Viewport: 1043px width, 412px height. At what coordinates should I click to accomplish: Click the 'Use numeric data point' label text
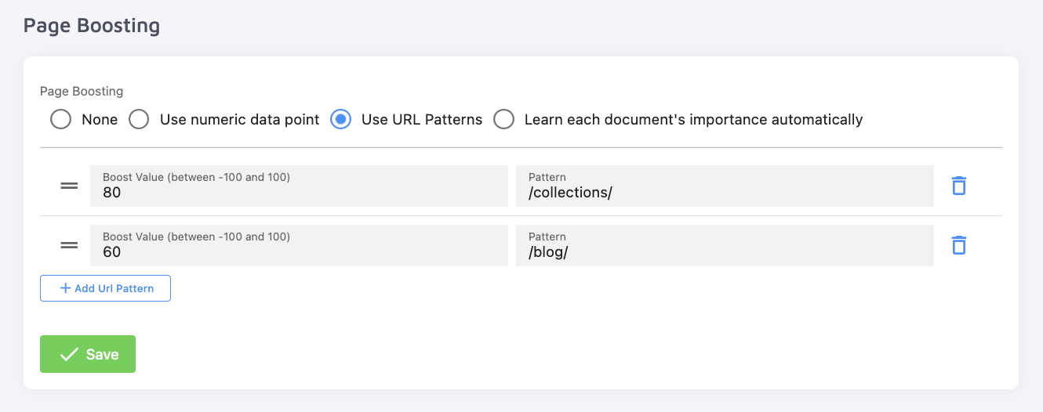click(239, 120)
